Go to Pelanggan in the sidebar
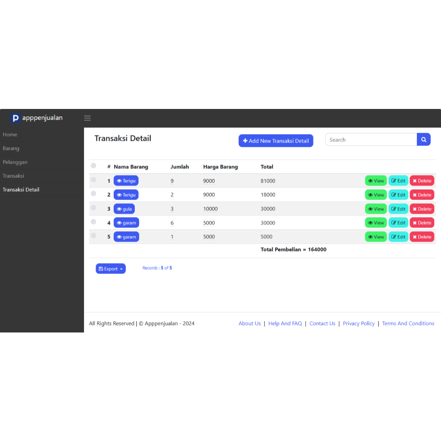The width and height of the screenshot is (441, 441). (15, 162)
